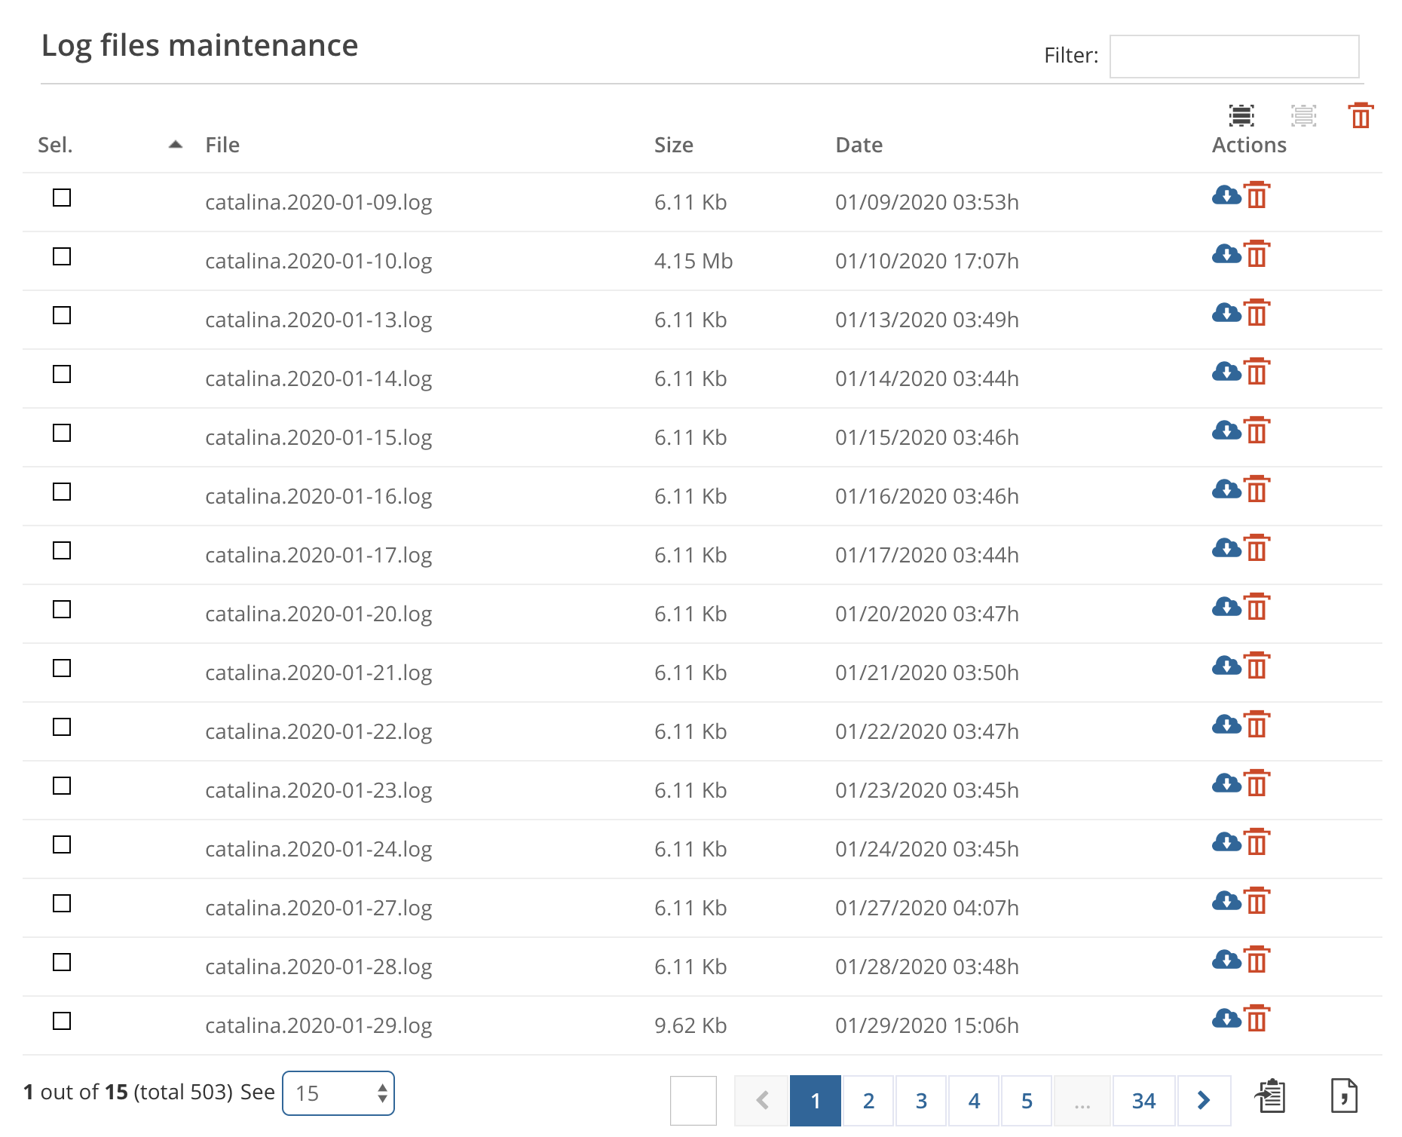Click file name catalina.2020-01-22.log
Viewport: 1402px width, 1137px height.
pyautogui.click(x=319, y=731)
